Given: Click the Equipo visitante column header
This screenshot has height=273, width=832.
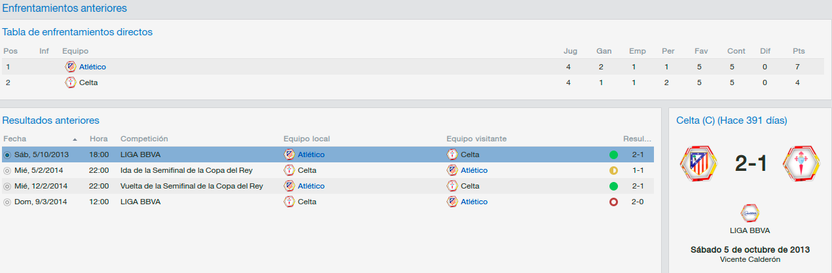Looking at the screenshot, I should coord(477,139).
